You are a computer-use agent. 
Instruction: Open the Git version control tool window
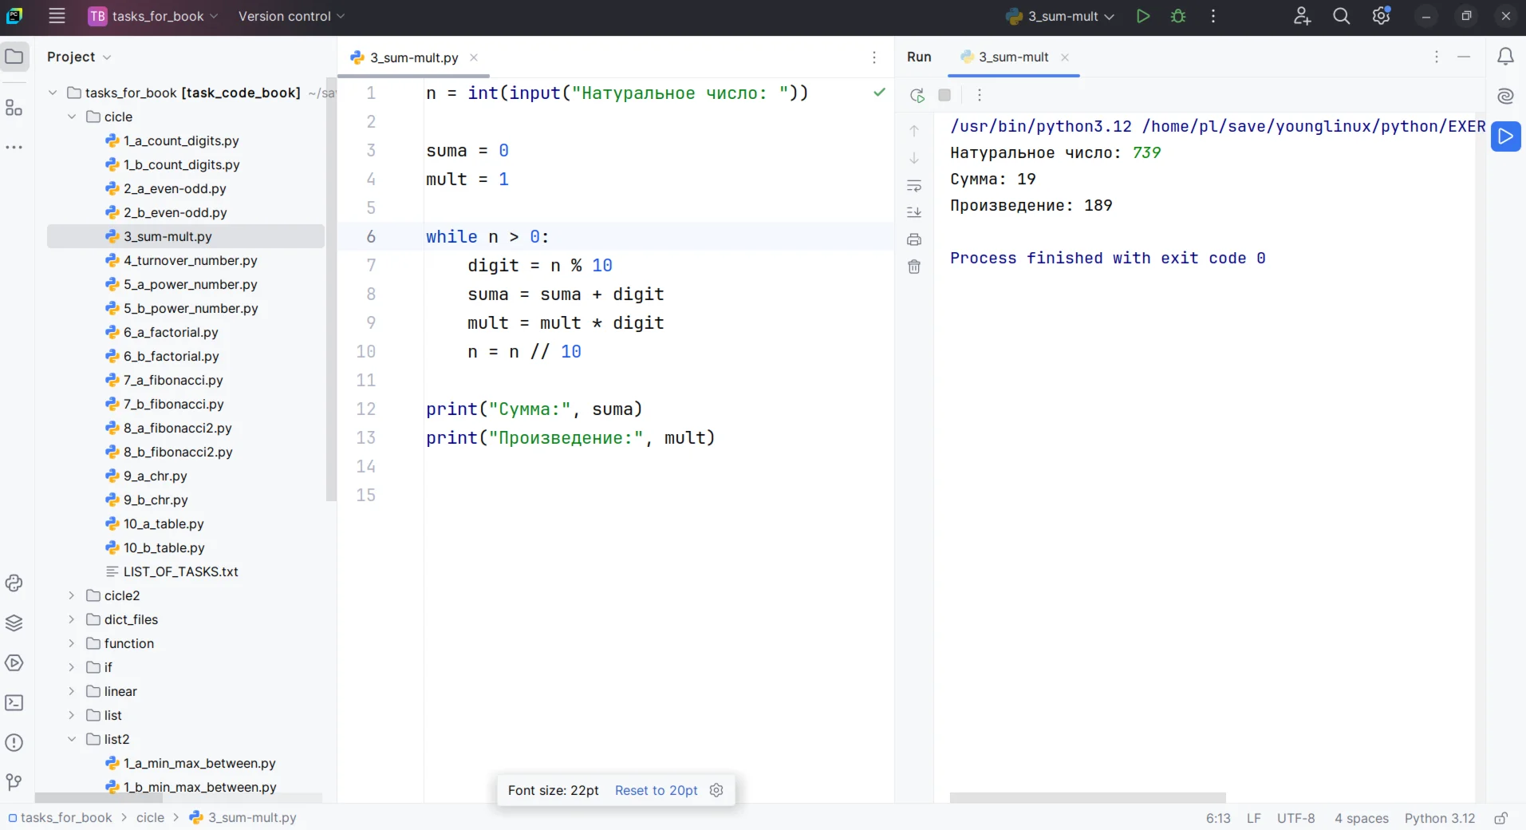(x=14, y=782)
